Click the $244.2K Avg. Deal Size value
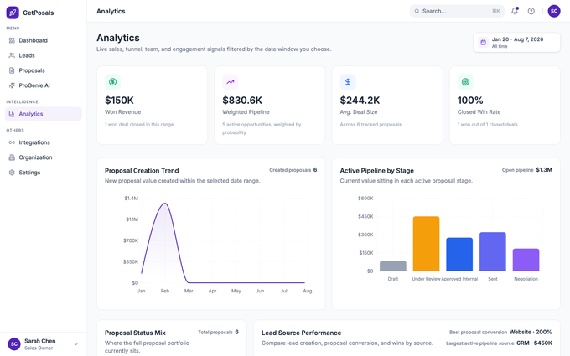Viewport: 570px width, 356px height. 360,101
